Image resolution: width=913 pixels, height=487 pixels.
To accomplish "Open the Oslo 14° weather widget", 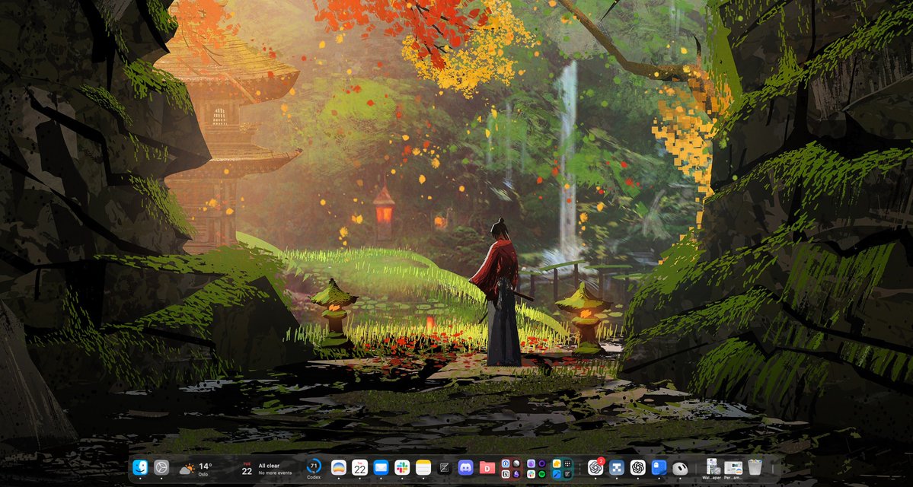I will click(x=196, y=469).
